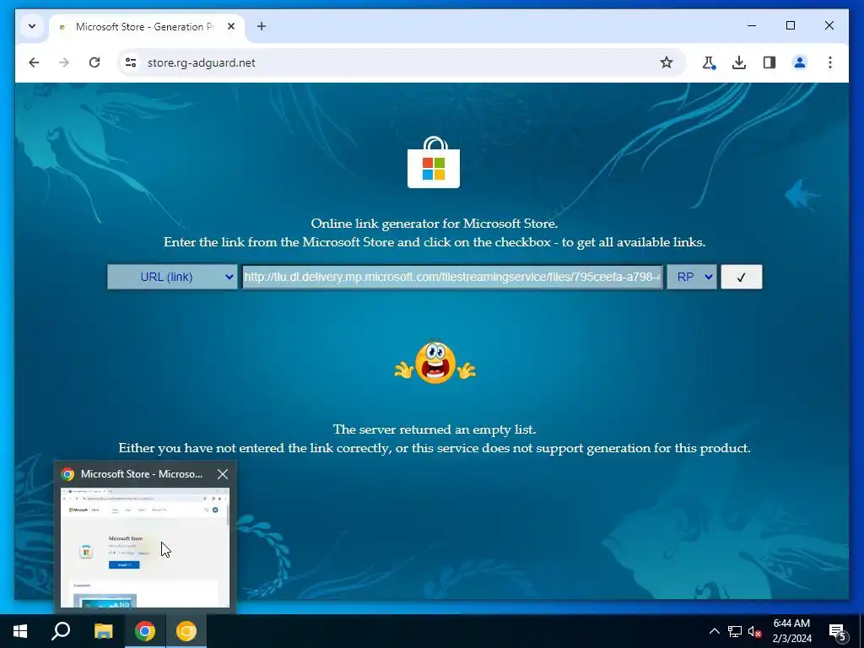Viewport: 864px width, 648px height.
Task: Open Chrome three-dot menu
Action: (x=830, y=62)
